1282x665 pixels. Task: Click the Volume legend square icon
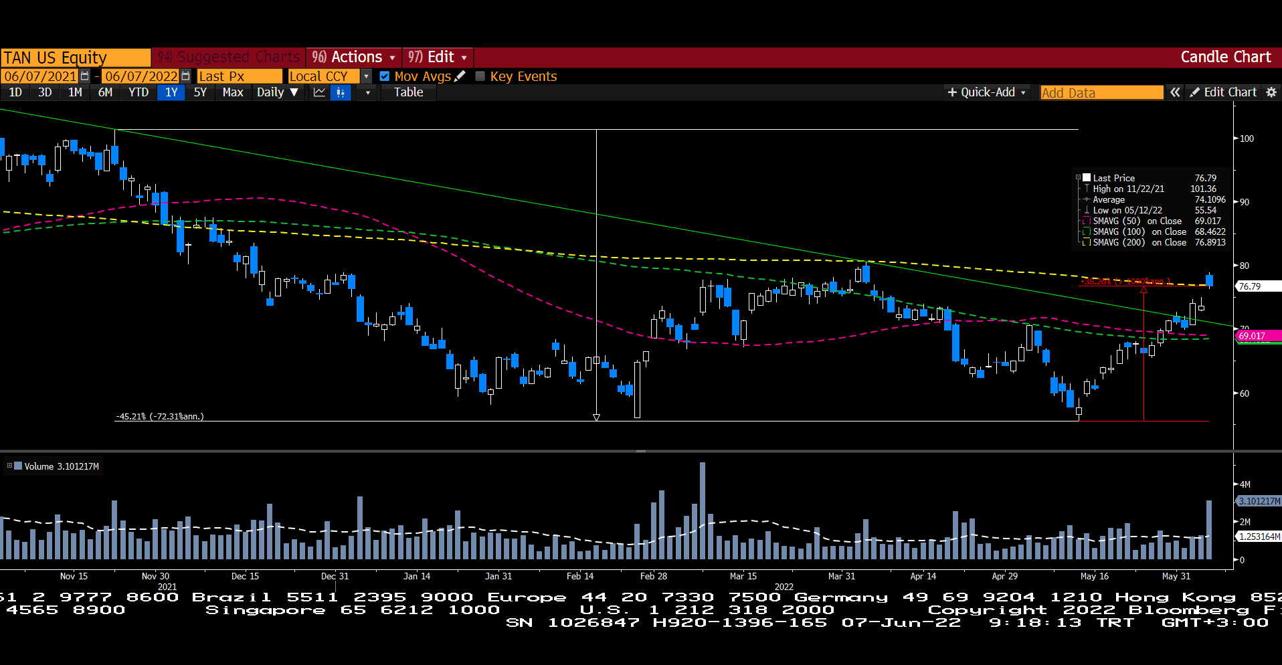click(18, 466)
